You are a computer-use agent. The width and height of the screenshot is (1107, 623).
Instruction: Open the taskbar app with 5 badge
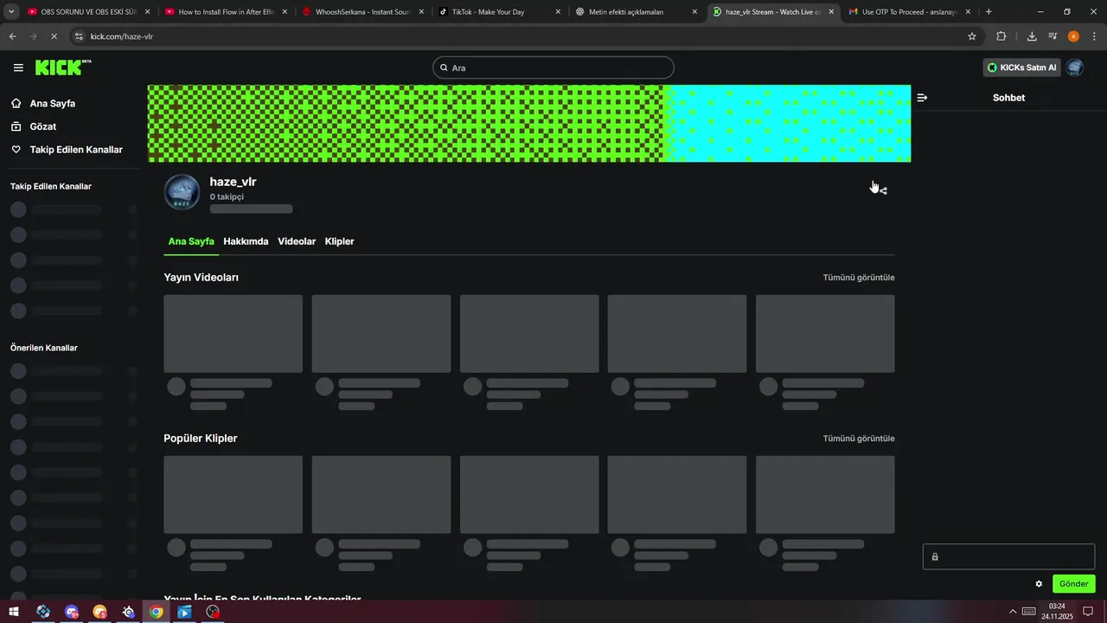coord(99,612)
